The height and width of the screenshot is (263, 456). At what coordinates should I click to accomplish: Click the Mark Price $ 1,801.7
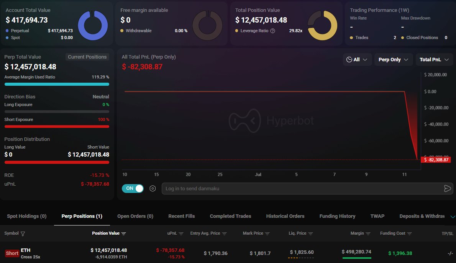[260, 253]
